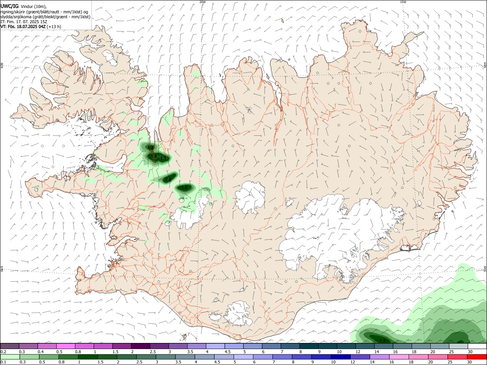Click the lower legend swatch between 25 and 30
The image size is (487, 365).
point(458,357)
